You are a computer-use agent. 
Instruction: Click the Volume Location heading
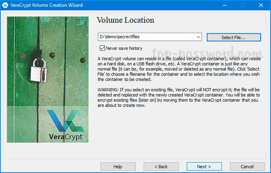[125, 20]
